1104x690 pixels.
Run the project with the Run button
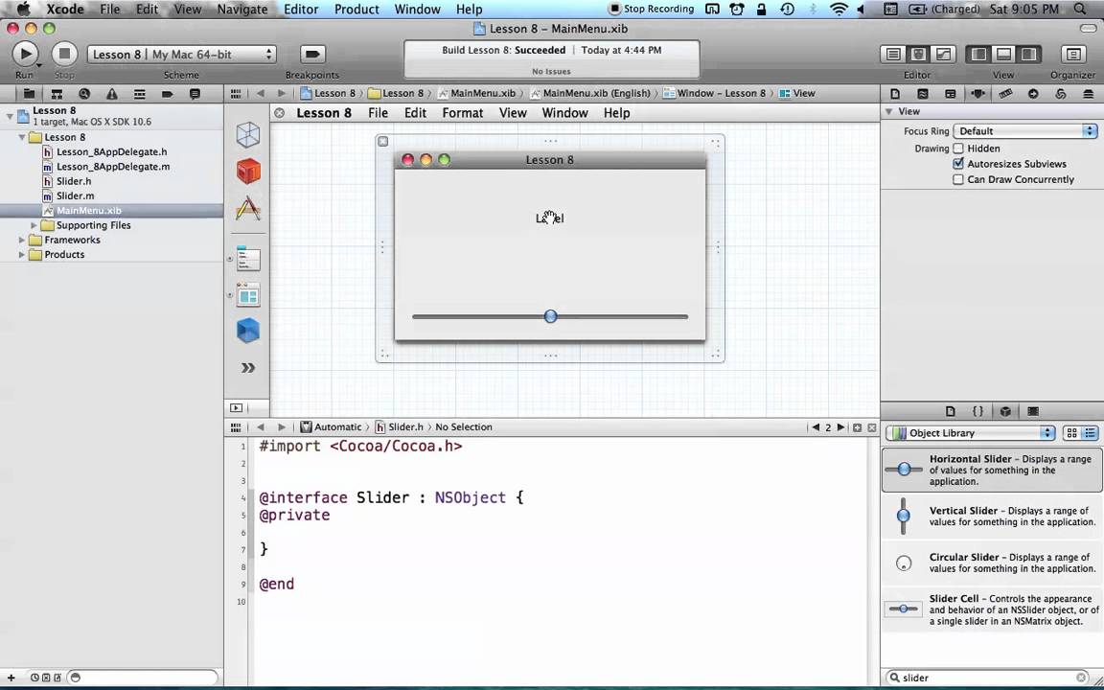pyautogui.click(x=25, y=54)
